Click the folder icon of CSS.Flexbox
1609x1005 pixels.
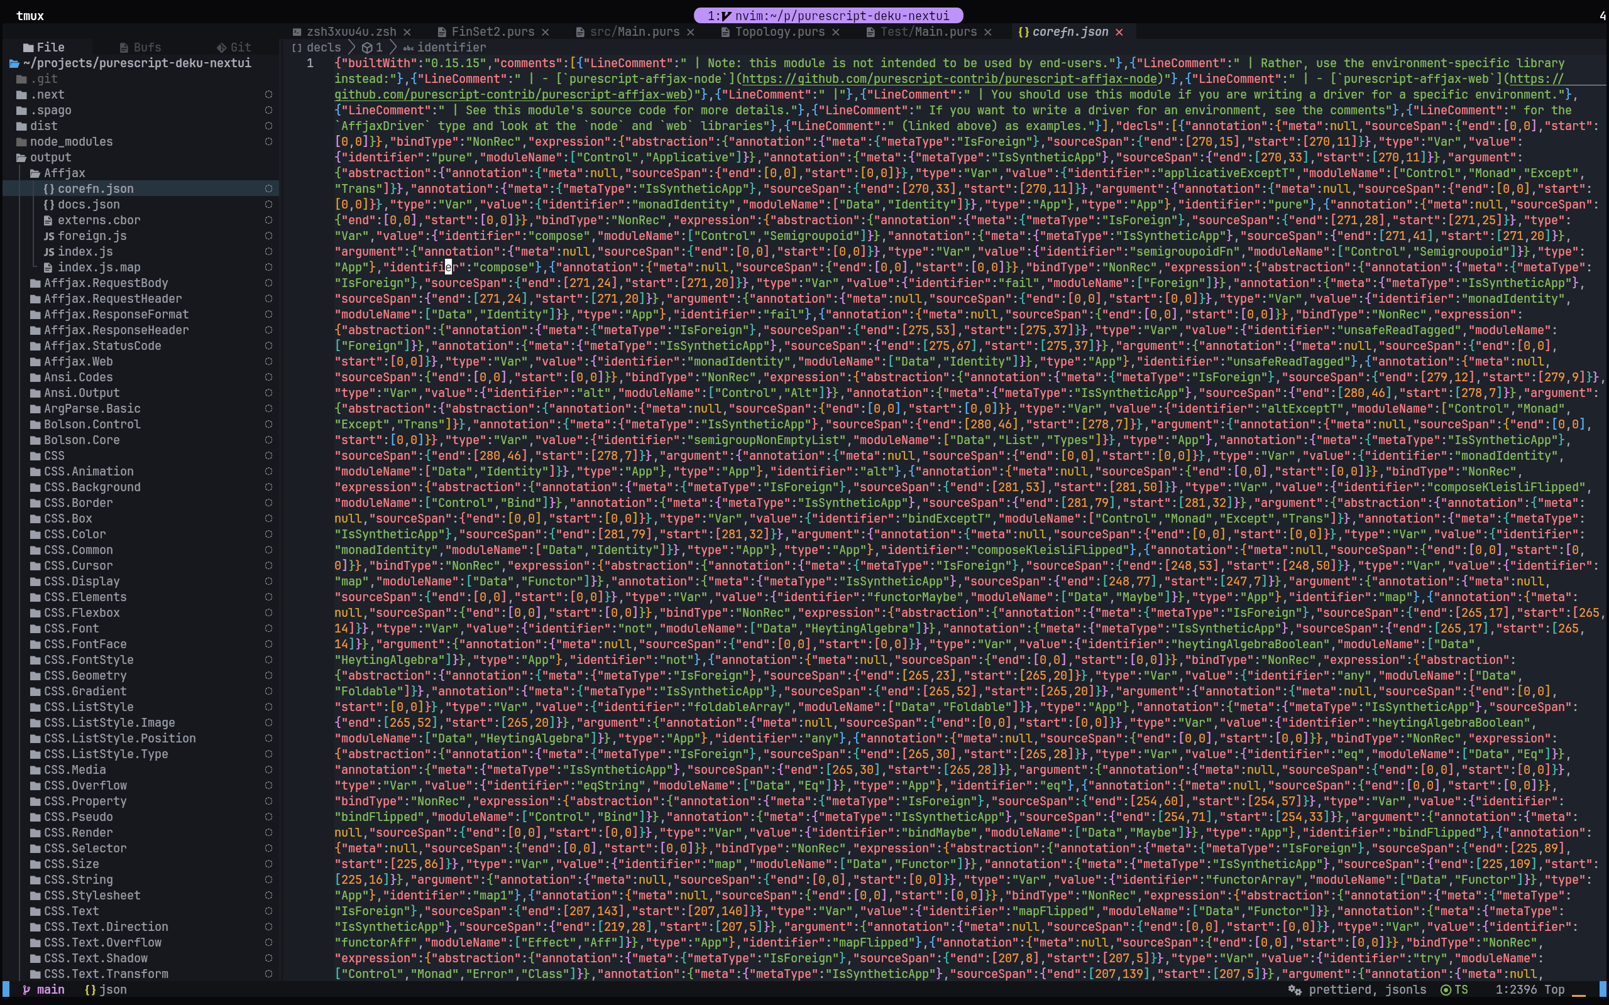pyautogui.click(x=35, y=613)
